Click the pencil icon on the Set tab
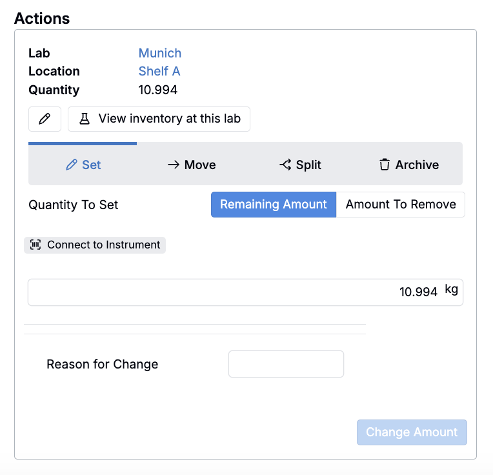 (72, 165)
